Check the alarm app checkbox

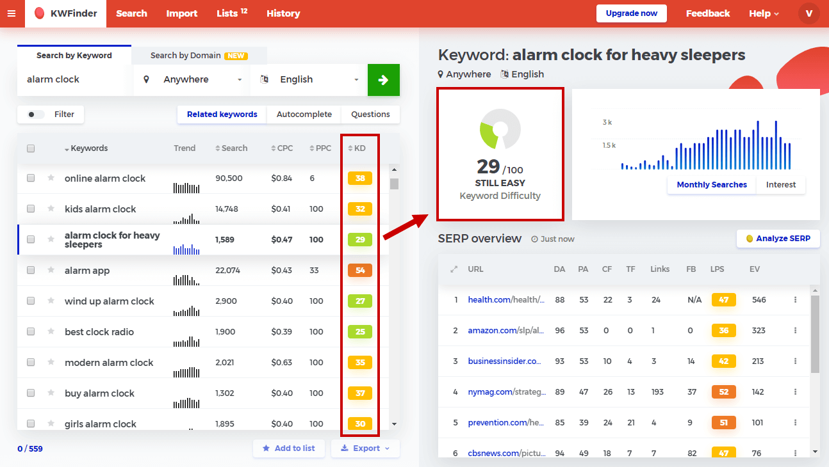(31, 270)
